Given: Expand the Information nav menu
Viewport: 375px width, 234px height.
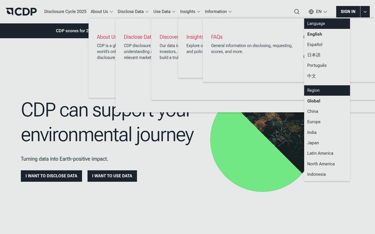Looking at the screenshot, I should (x=218, y=12).
